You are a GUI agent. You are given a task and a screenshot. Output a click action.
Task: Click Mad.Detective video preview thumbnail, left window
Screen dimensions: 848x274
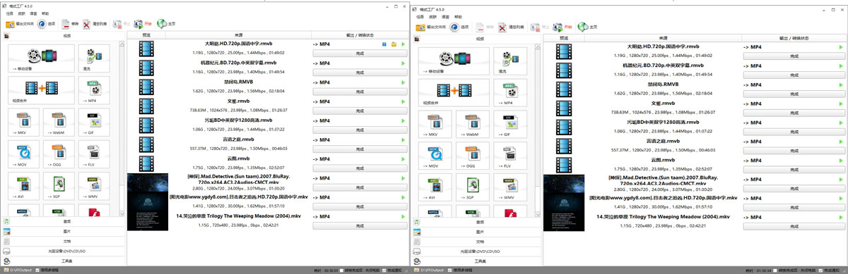pos(147,202)
